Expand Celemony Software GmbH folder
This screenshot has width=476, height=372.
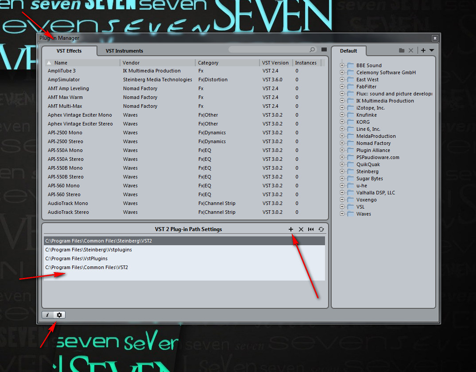[x=342, y=72]
